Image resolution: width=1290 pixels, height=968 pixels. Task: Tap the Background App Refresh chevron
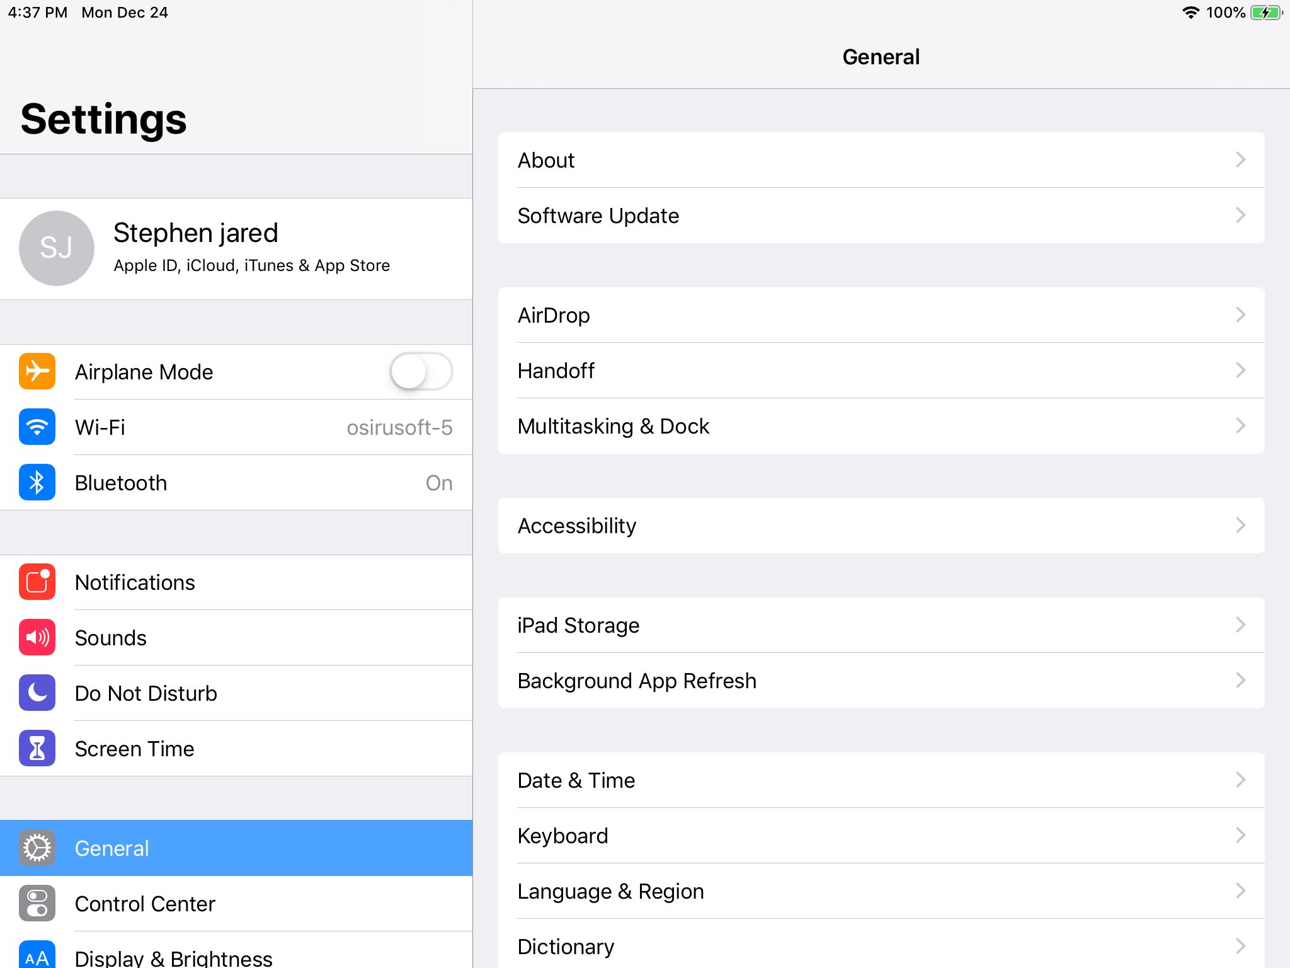1240,680
